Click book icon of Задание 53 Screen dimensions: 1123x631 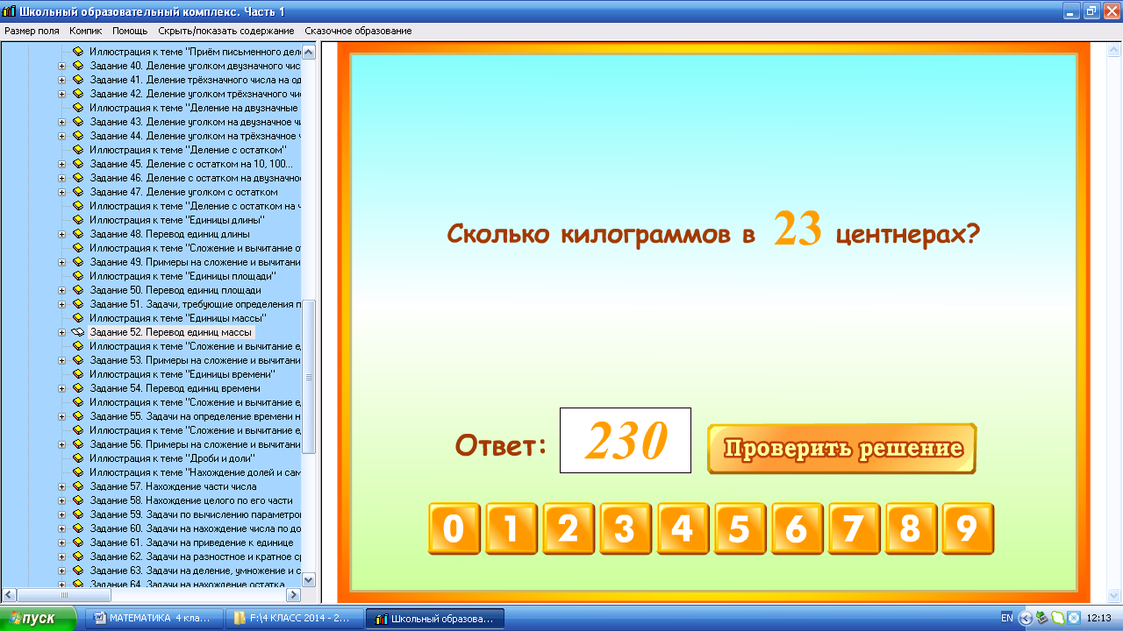coord(77,360)
